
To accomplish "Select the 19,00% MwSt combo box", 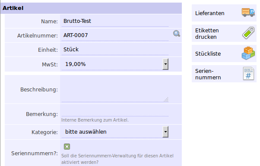I will (x=115, y=64).
